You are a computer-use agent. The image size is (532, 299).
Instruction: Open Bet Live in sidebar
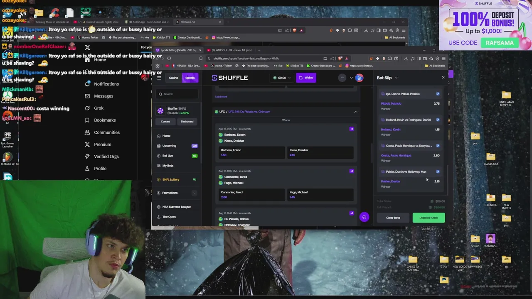167,156
